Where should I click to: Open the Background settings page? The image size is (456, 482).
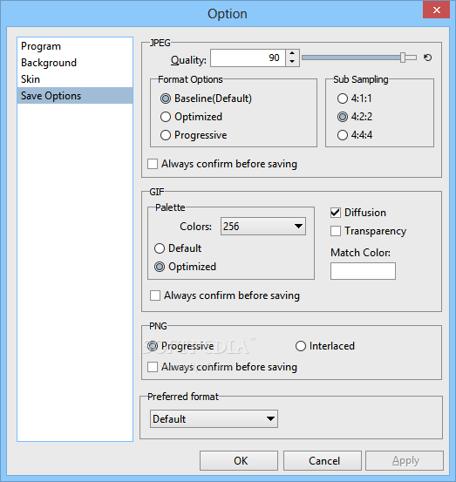pos(75,63)
